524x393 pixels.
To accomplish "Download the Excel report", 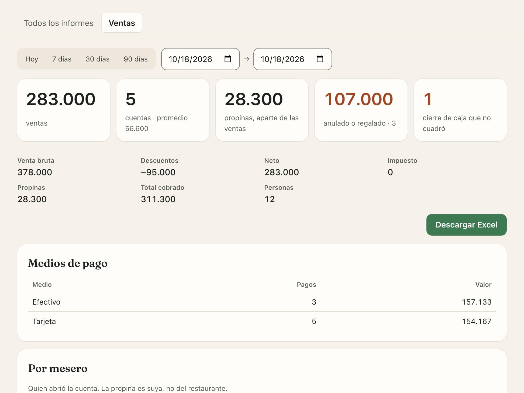I will [466, 225].
